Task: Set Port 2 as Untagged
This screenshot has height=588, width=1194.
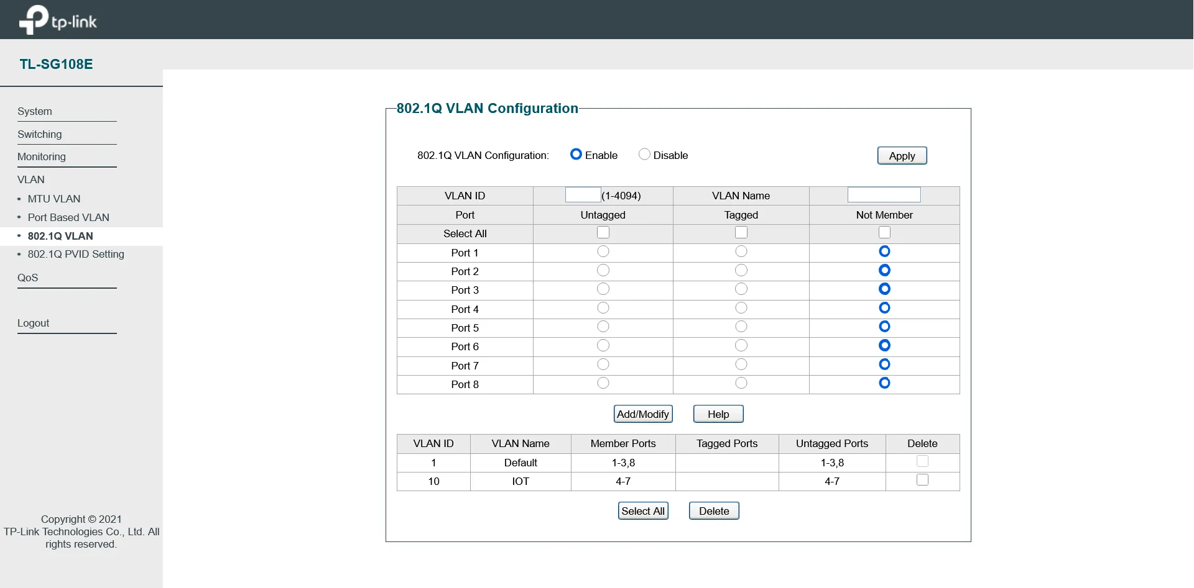Action: tap(603, 270)
